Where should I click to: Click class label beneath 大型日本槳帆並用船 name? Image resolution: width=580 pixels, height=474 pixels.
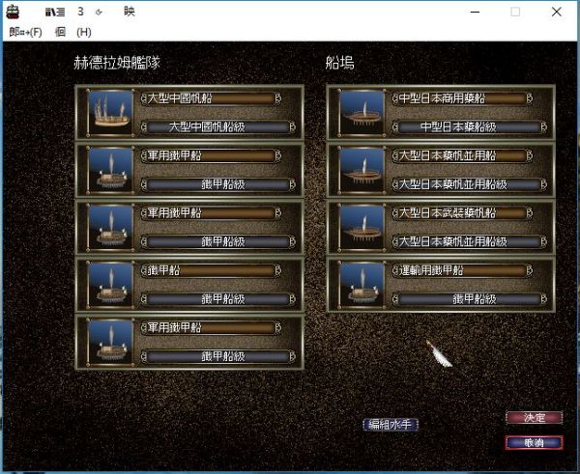(470, 184)
